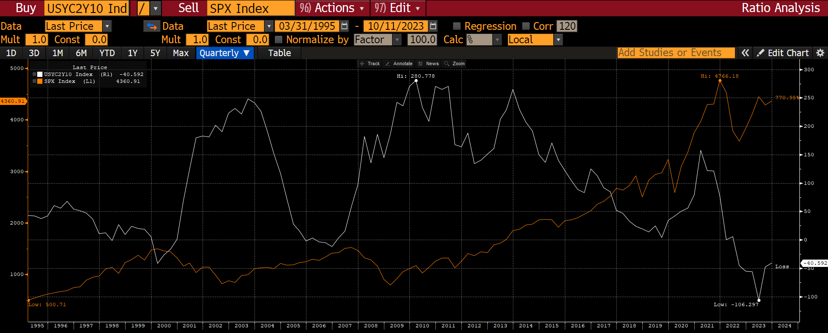Activate the Track crosshair tool
Viewport: 828px width, 333px height.
tap(370, 63)
